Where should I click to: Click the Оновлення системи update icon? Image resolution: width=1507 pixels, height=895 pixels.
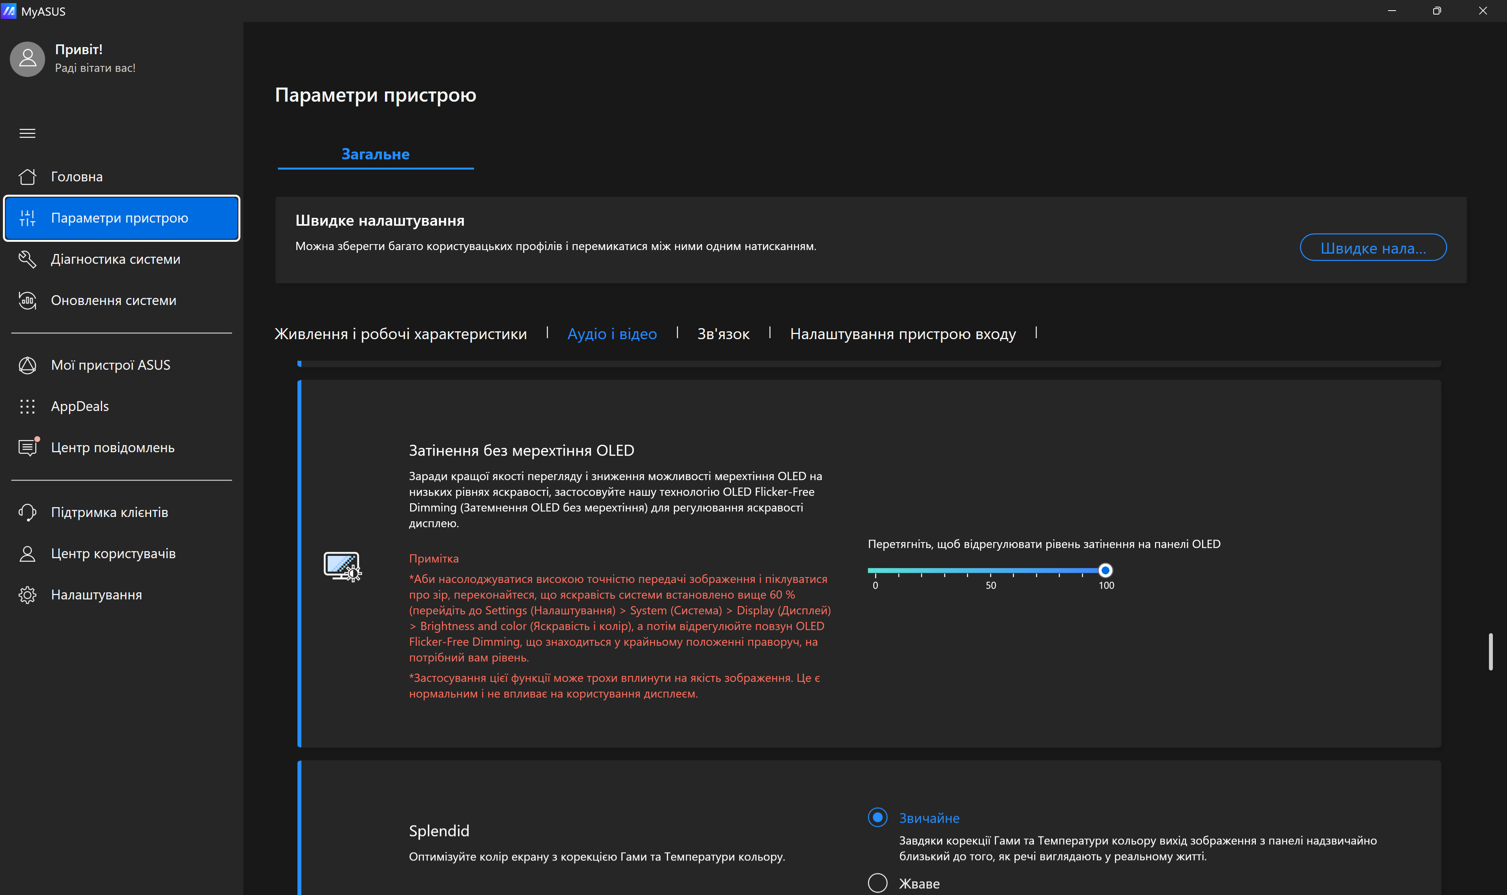click(x=27, y=300)
